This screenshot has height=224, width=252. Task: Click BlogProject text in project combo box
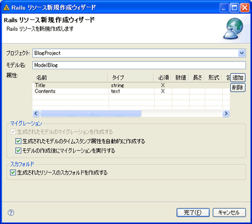(47, 53)
